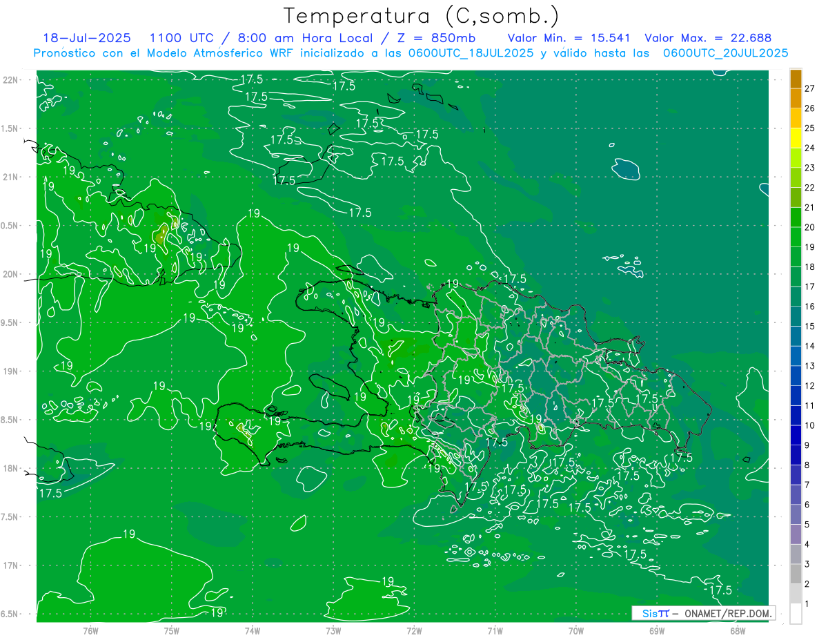Click color scale label '6'
Screen dimensions: 828x640
[807, 505]
